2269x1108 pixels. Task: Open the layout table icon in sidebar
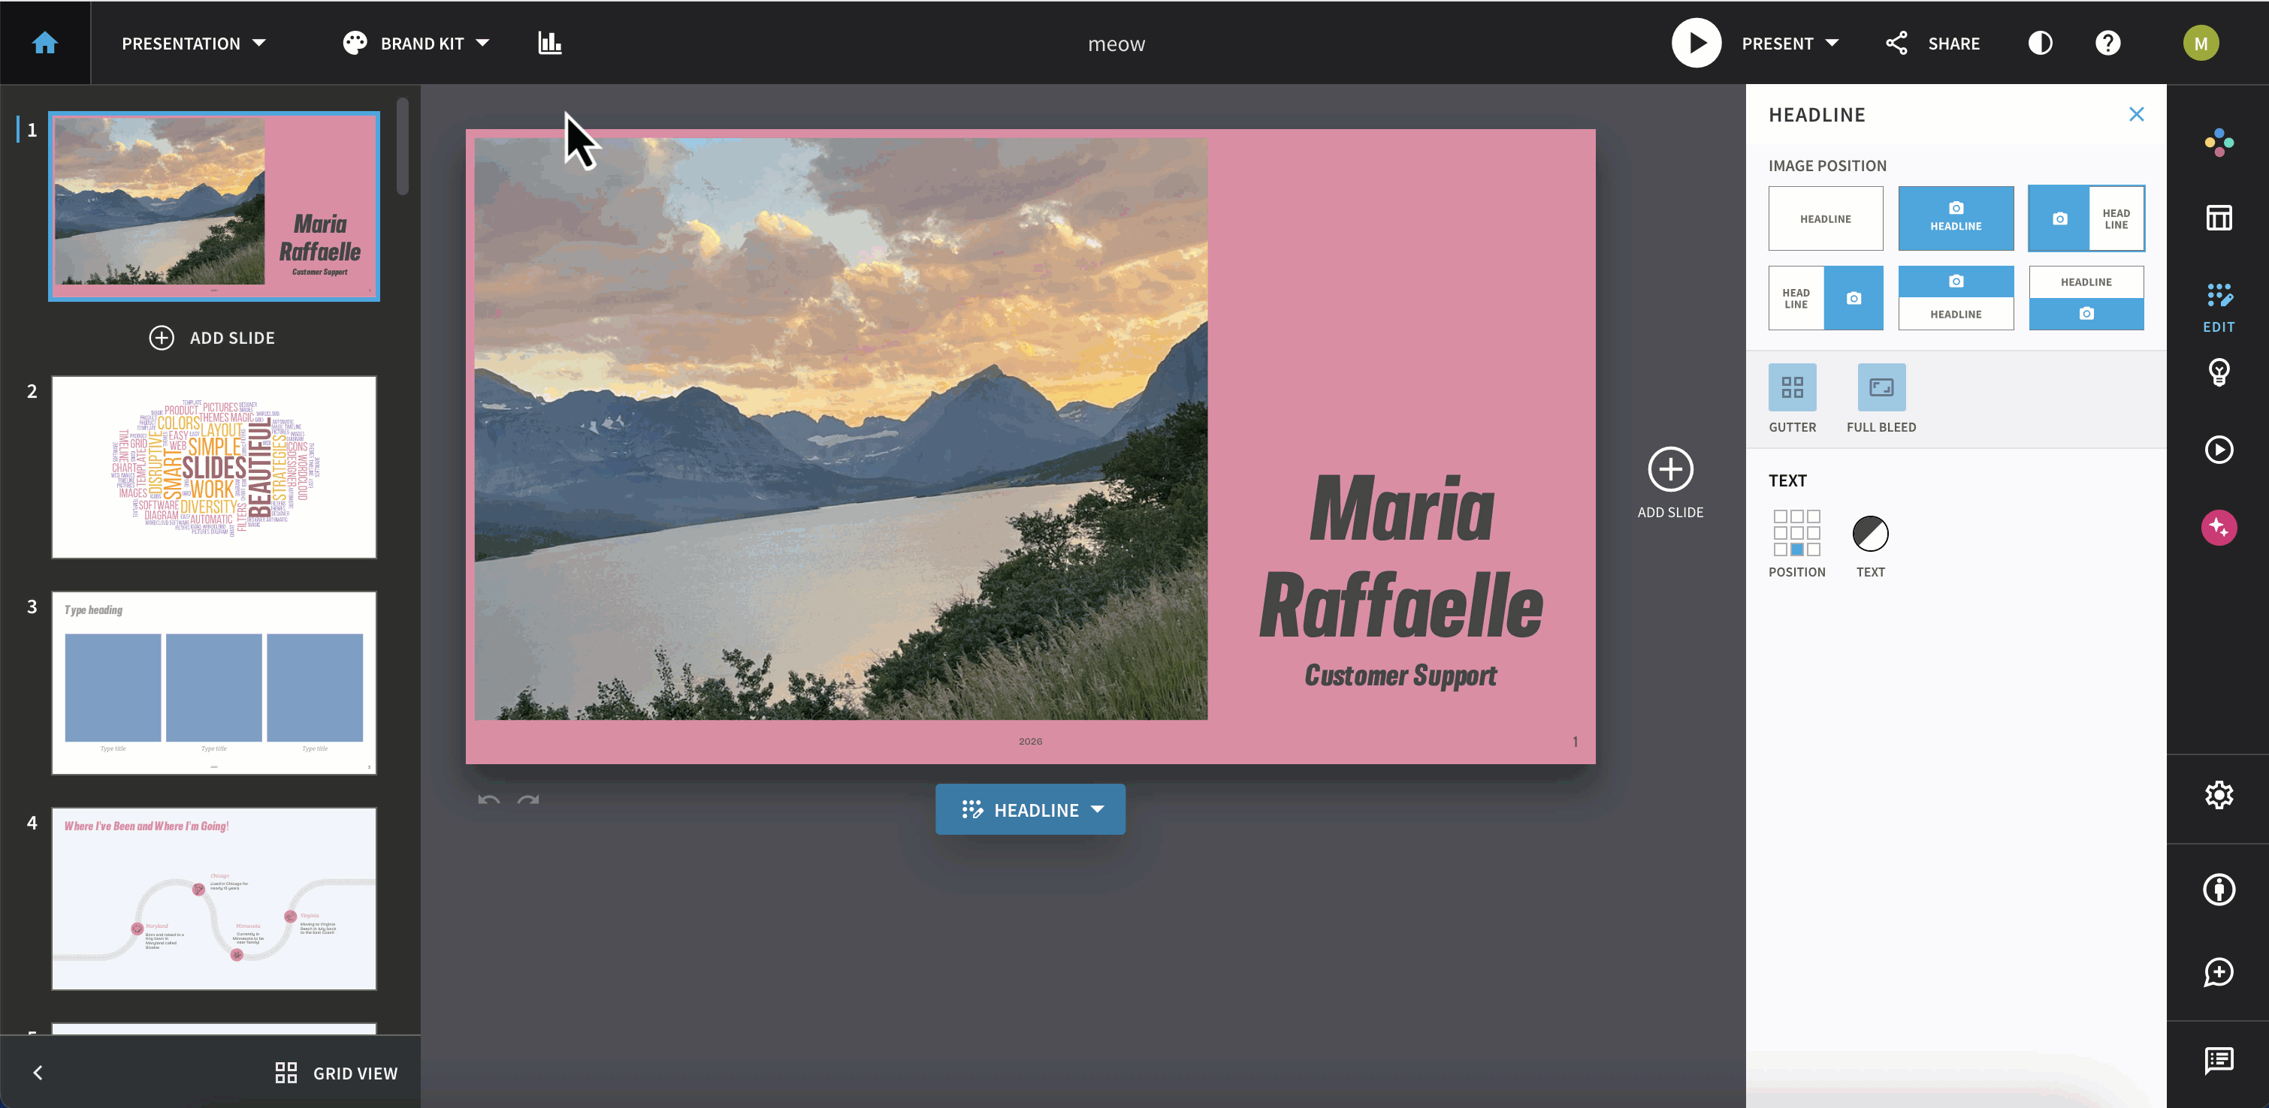[x=2218, y=218]
